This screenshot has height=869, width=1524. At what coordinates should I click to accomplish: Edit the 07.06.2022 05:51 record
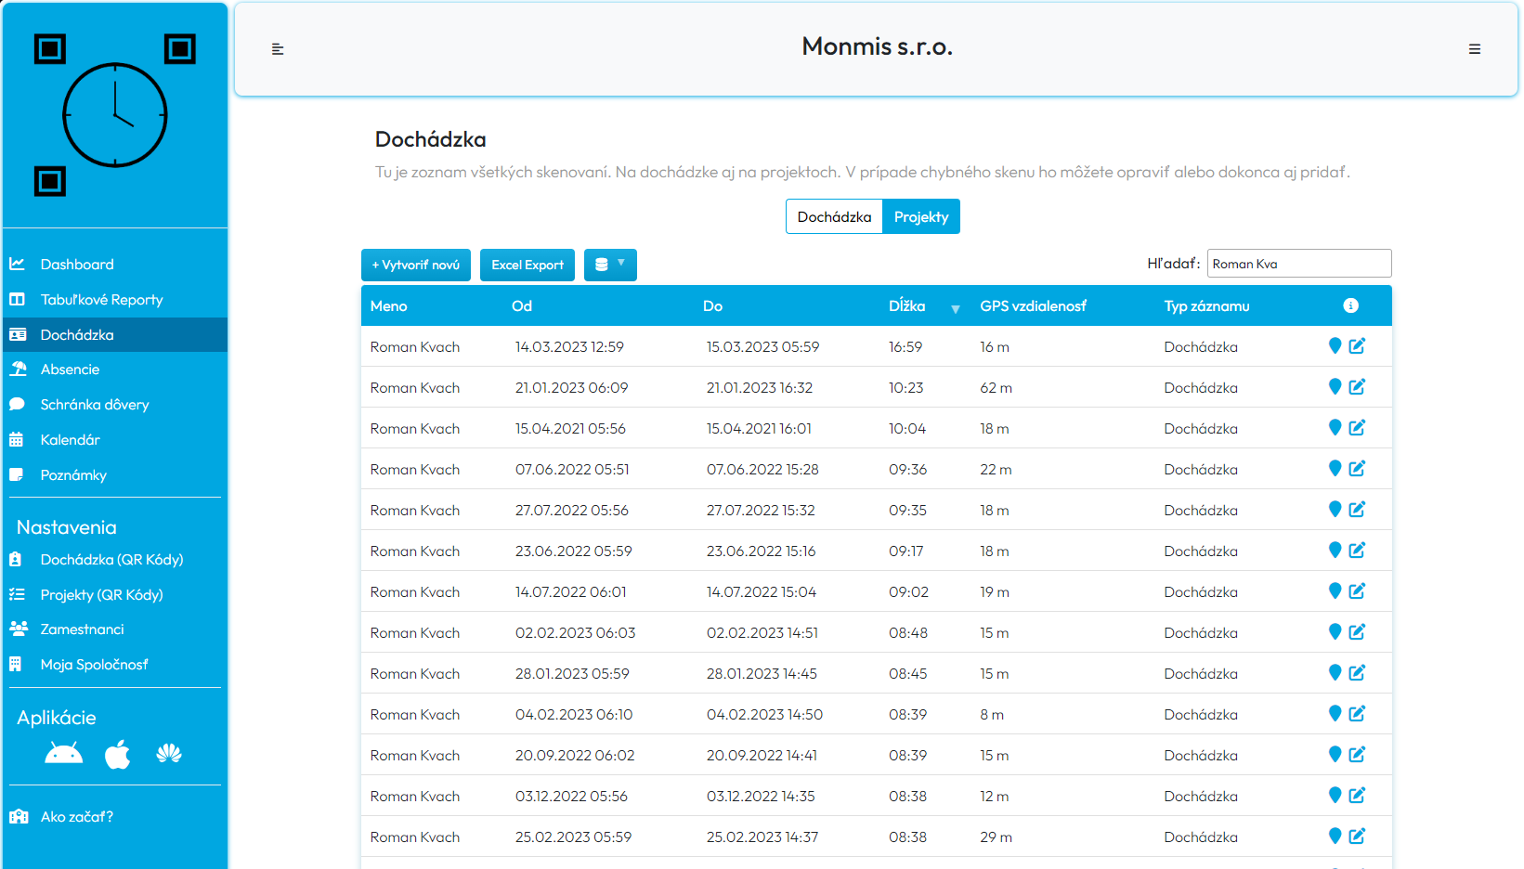click(x=1357, y=468)
